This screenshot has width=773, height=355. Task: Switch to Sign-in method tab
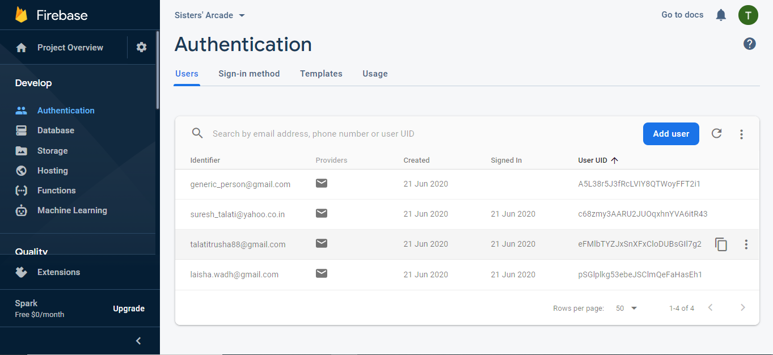point(249,74)
